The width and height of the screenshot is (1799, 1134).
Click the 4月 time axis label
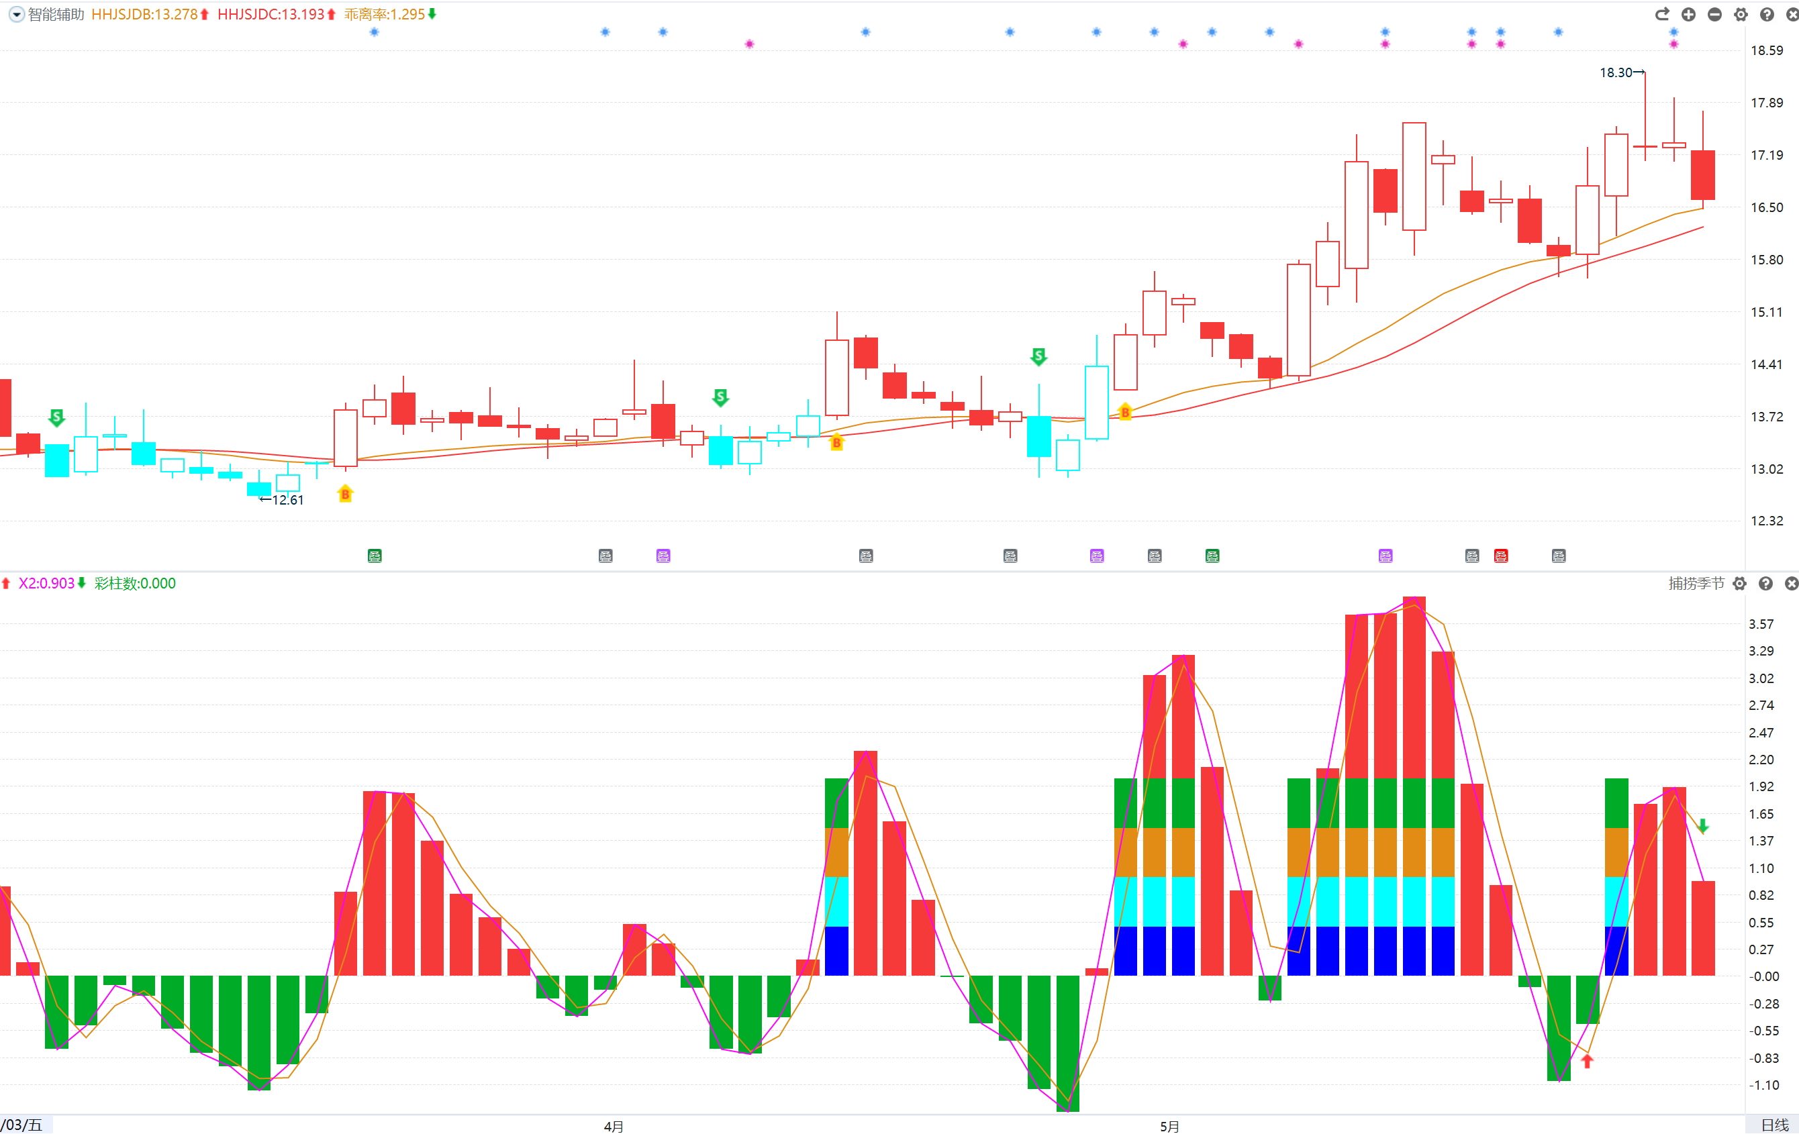pos(614,1126)
